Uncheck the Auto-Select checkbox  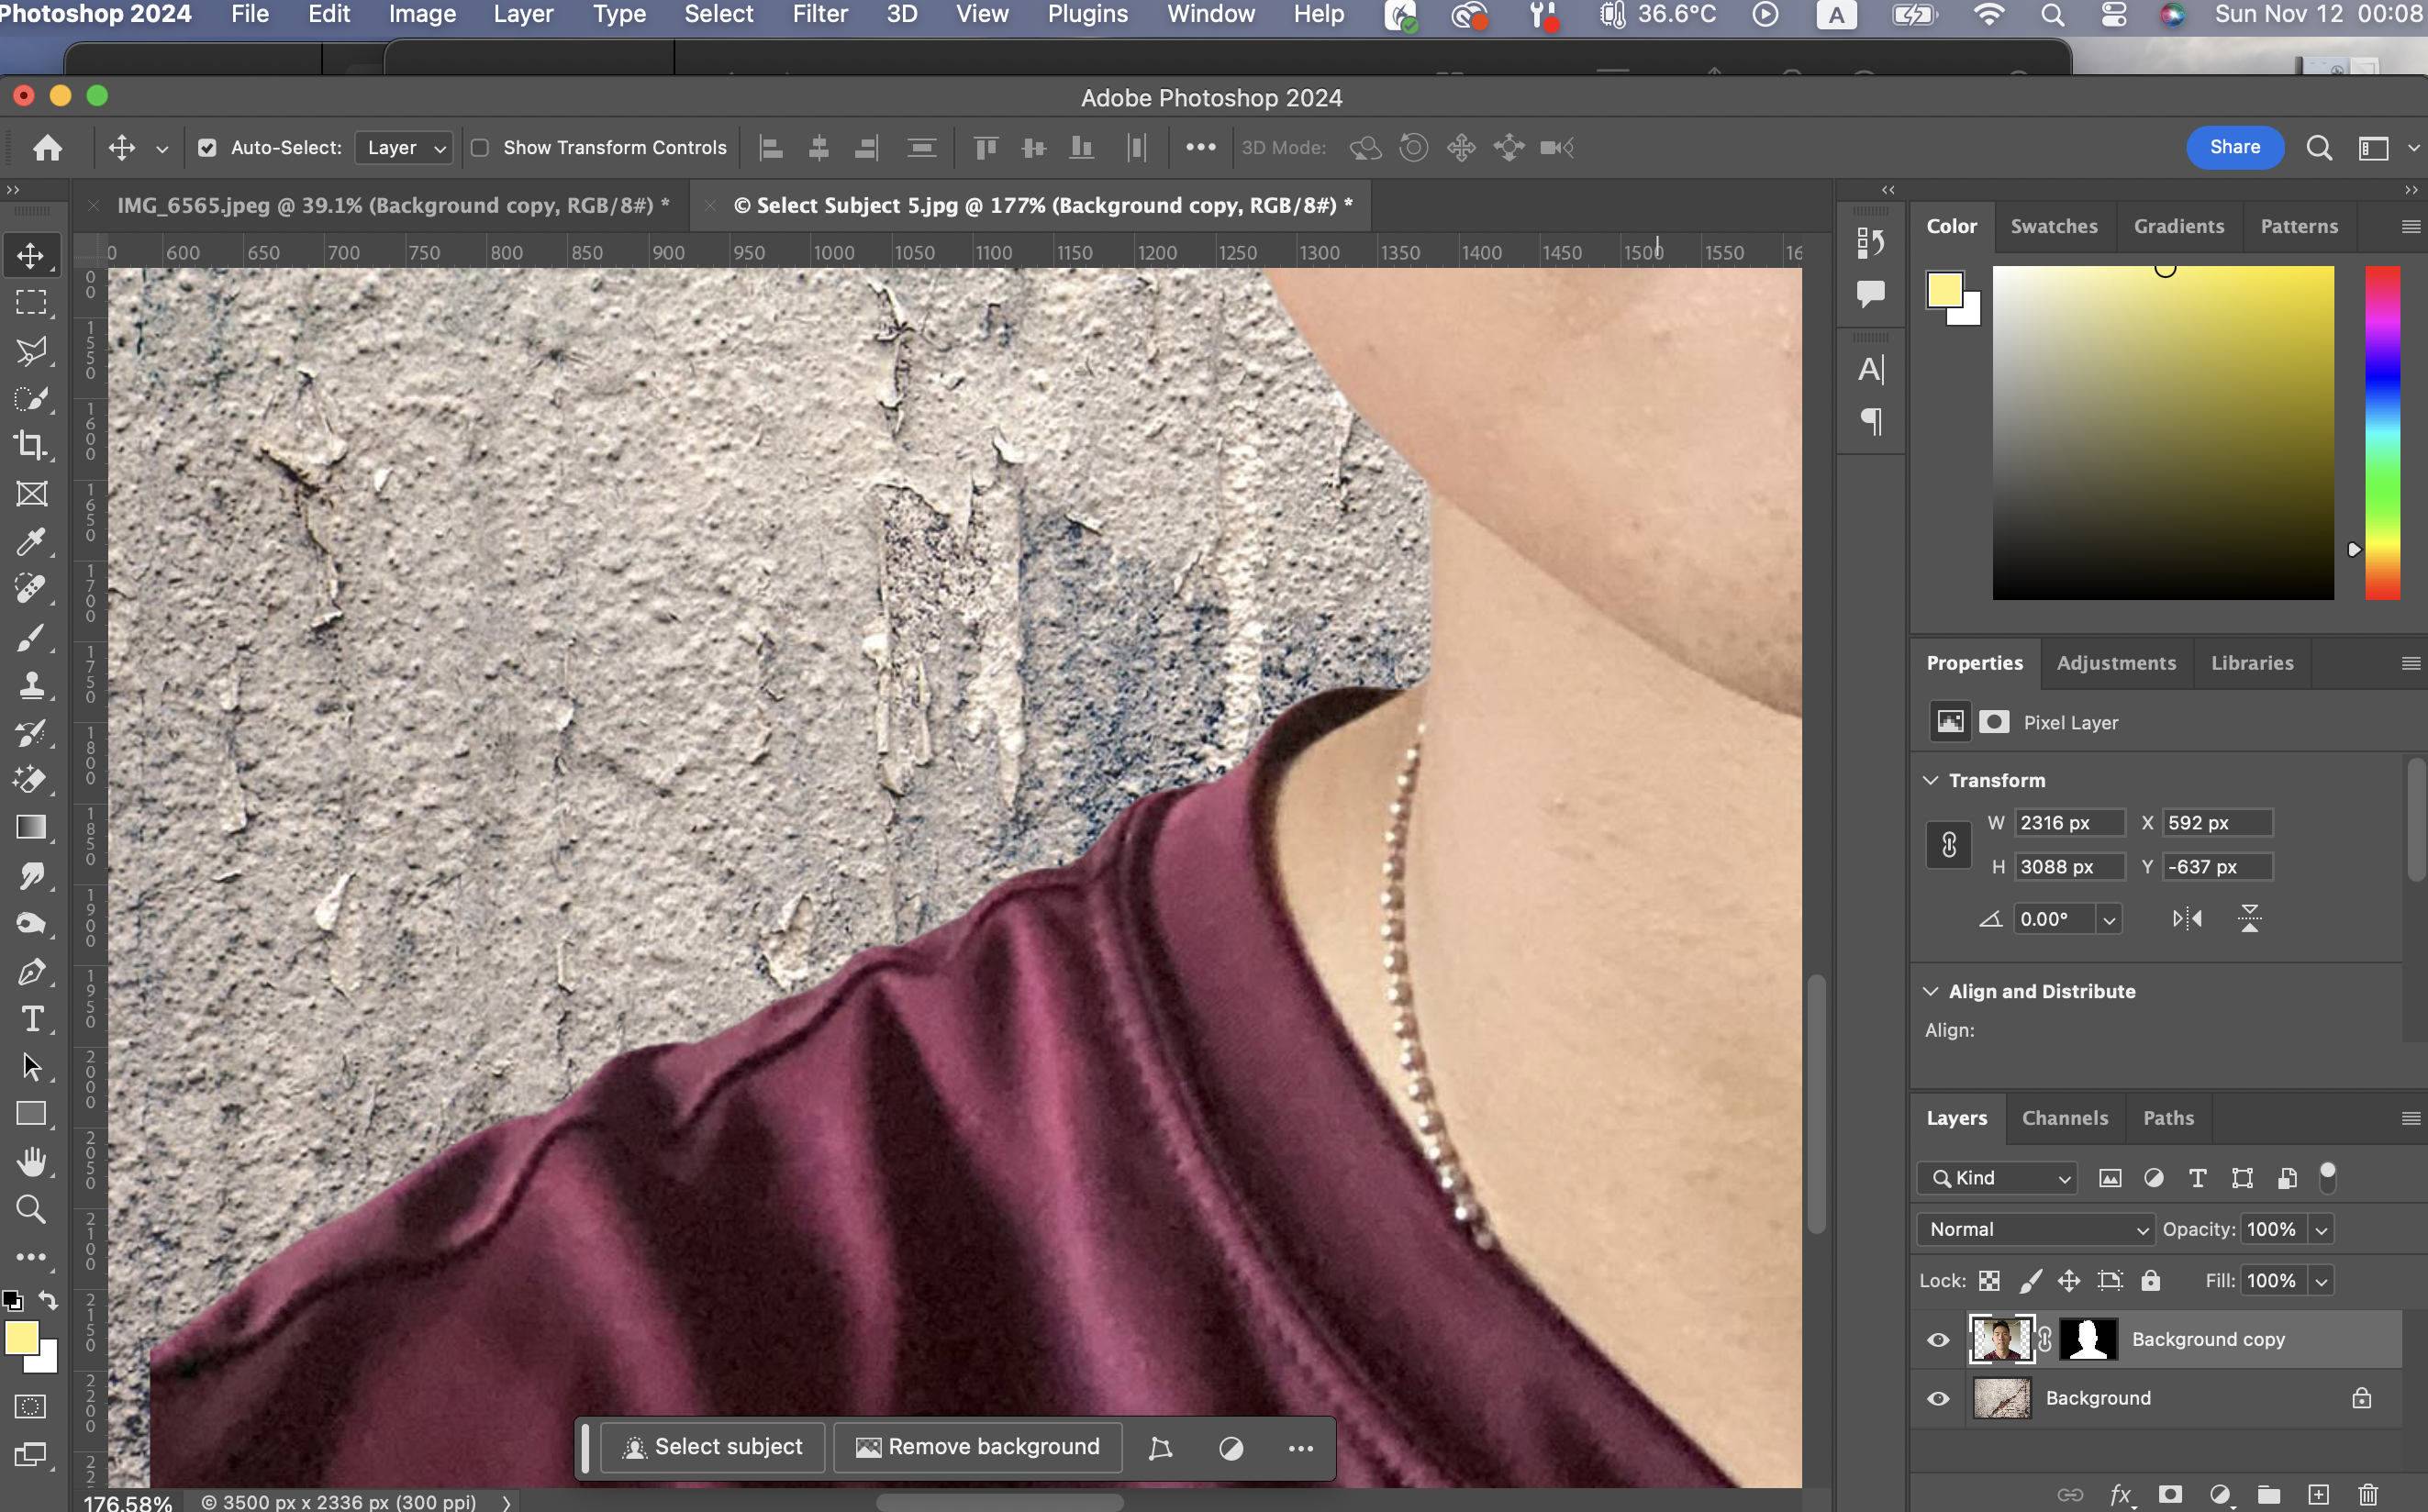tap(207, 148)
